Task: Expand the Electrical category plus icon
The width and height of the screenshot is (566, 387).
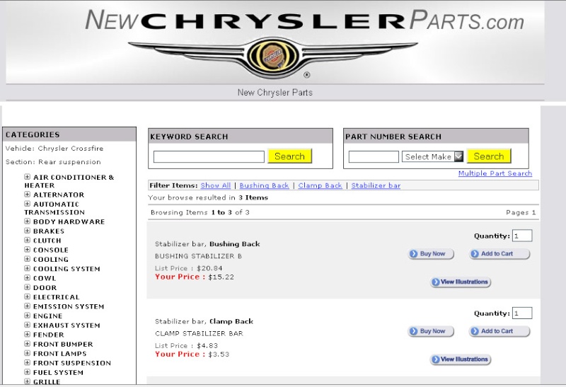Action: 27,296
